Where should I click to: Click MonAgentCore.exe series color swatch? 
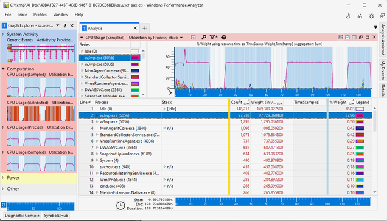click(x=134, y=70)
